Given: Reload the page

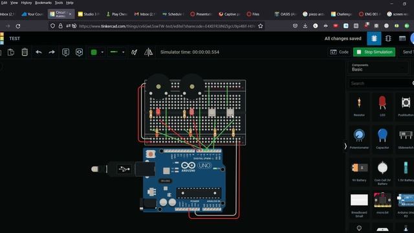Looking at the screenshot, I should click(x=18, y=26).
